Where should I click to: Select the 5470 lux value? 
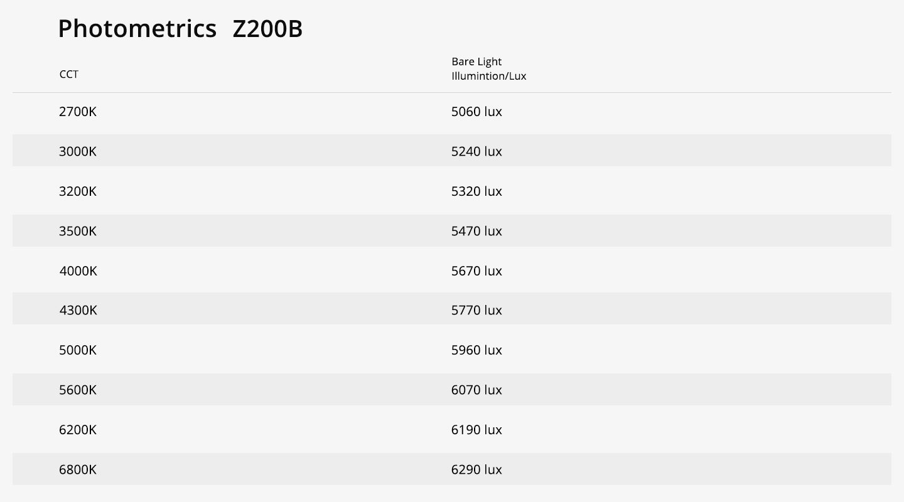pyautogui.click(x=476, y=231)
